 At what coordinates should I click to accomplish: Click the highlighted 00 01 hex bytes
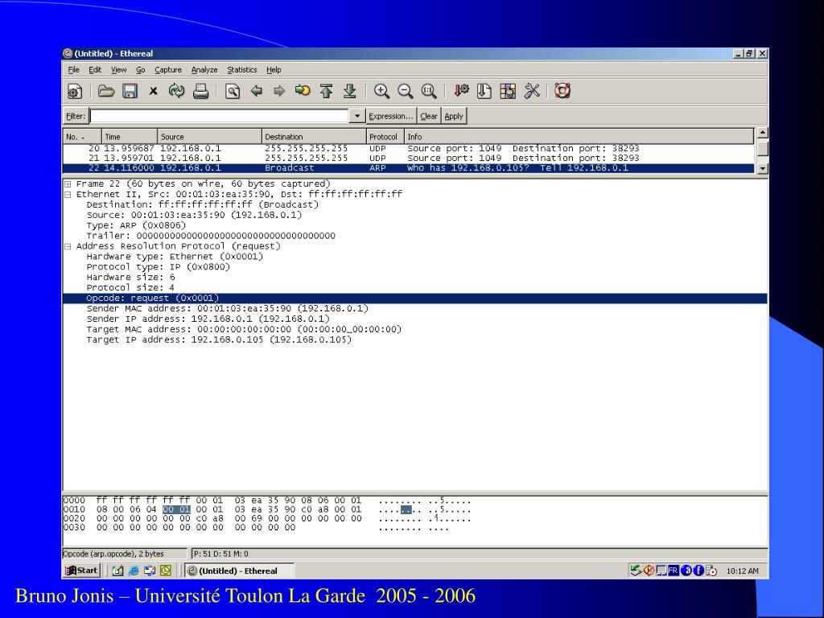pos(176,509)
